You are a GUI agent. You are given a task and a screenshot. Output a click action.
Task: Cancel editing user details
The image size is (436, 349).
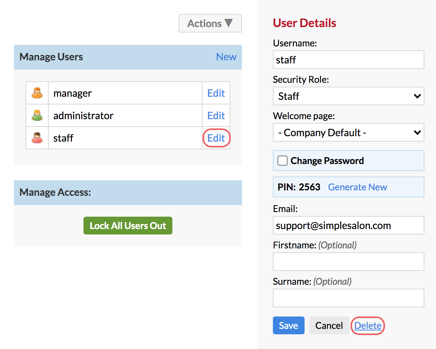[329, 325]
